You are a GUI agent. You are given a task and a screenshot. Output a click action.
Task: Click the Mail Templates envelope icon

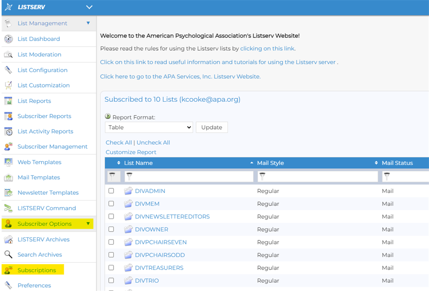[8, 178]
